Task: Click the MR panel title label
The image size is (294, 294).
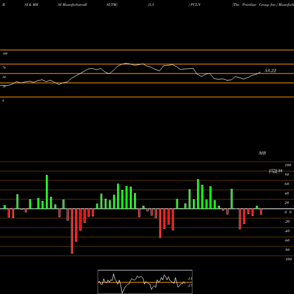Action: point(262,153)
